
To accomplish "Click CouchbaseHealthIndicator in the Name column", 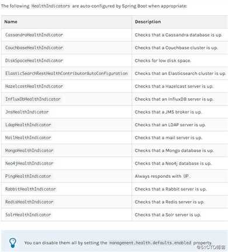I will coord(34,48).
